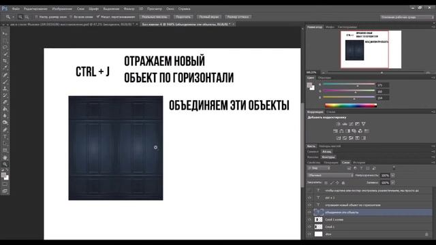Viewport: 436px width, 245px height.
Task: Open the 'Фильтр' menu
Action: point(129,9)
